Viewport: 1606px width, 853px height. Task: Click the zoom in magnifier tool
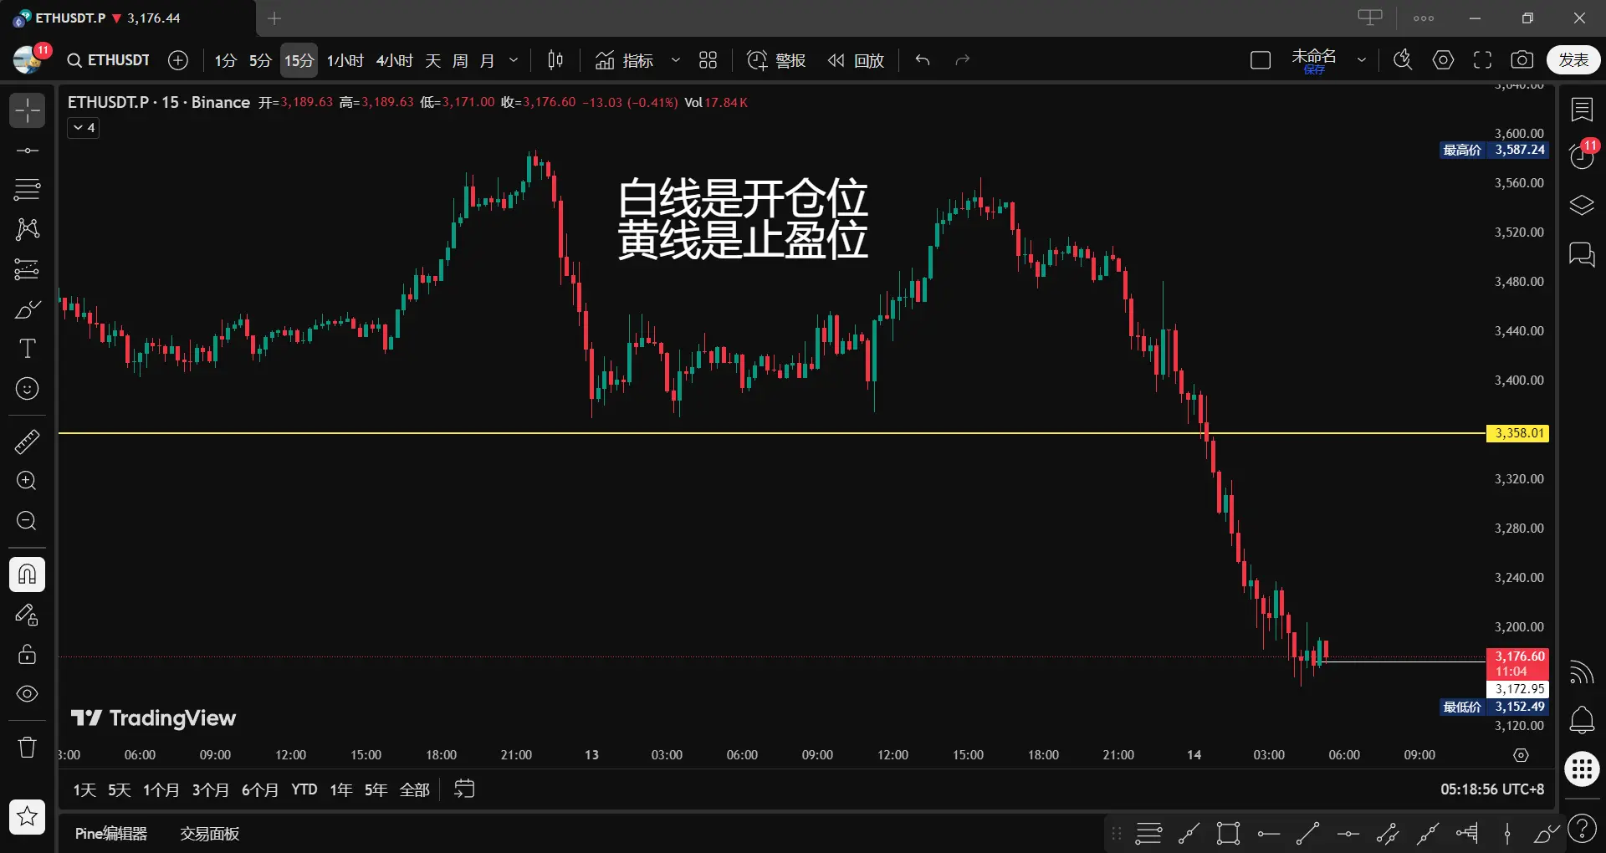coord(27,481)
